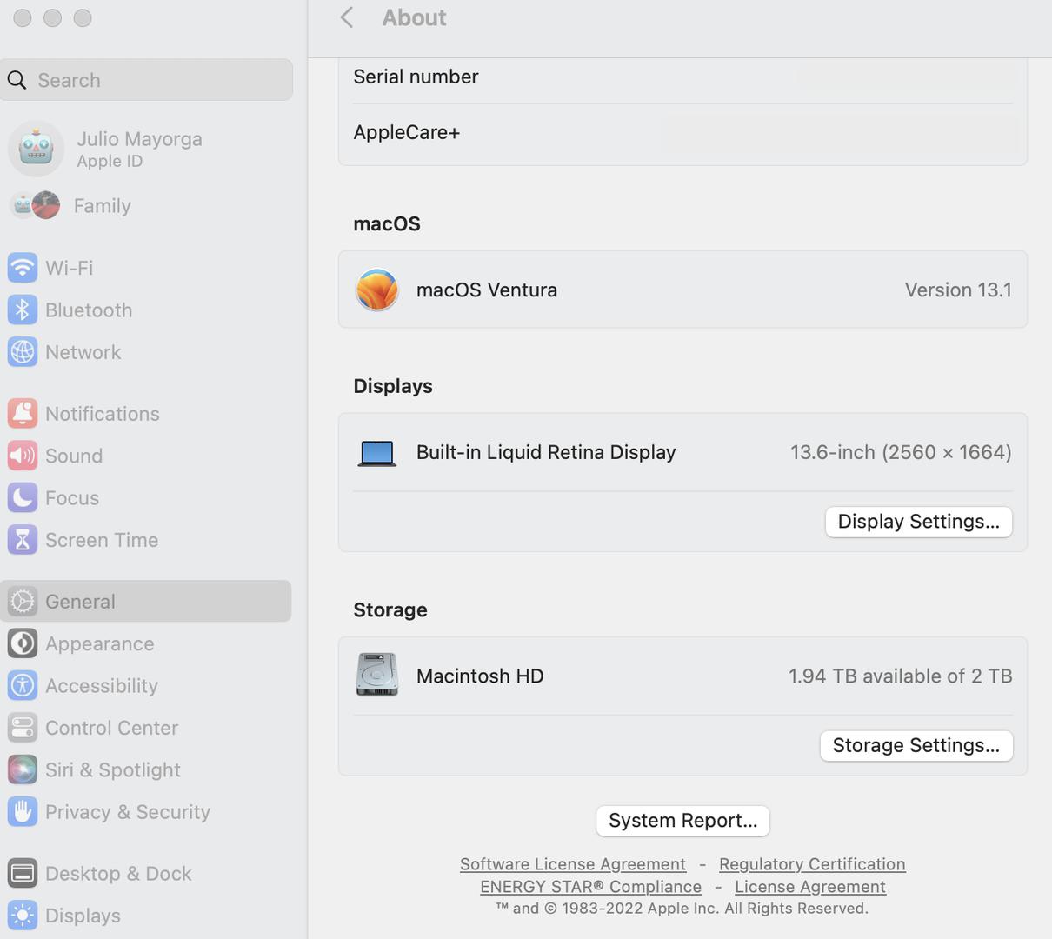Click the Macintosh HD drive icon
Image resolution: width=1052 pixels, height=939 pixels.
[x=377, y=675]
